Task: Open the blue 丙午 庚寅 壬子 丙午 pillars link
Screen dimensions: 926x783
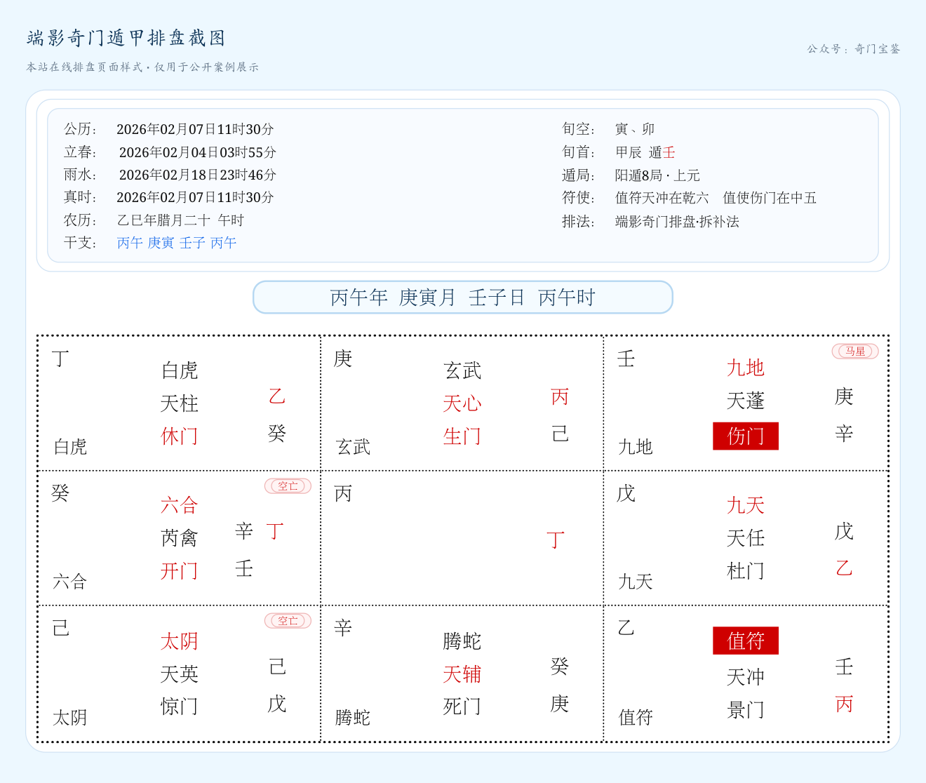Action: (x=177, y=243)
